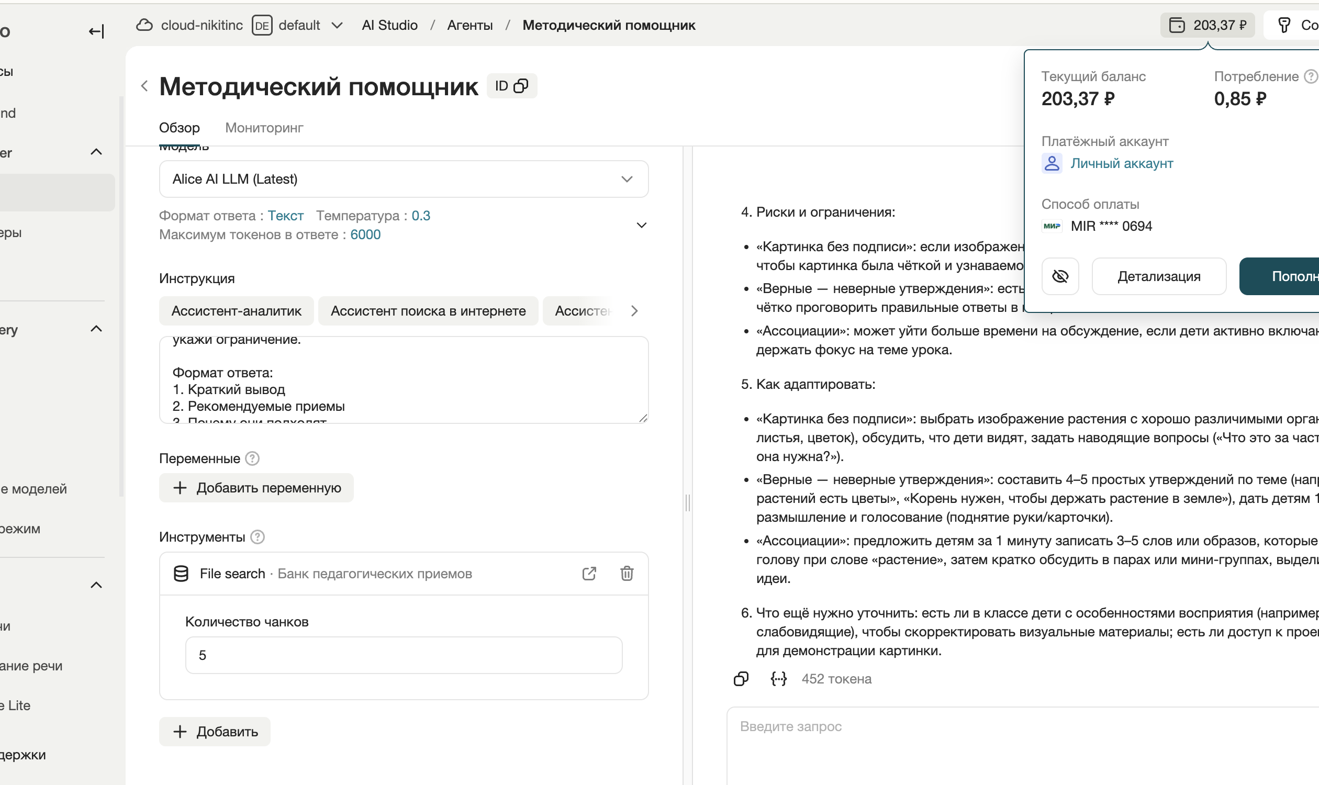
Task: Click the help icon next to Переменные
Action: (252, 458)
